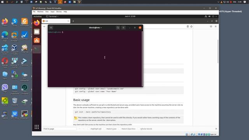249x140 pixels.
Task: Add a new Firefox tab
Action: click(73, 21)
